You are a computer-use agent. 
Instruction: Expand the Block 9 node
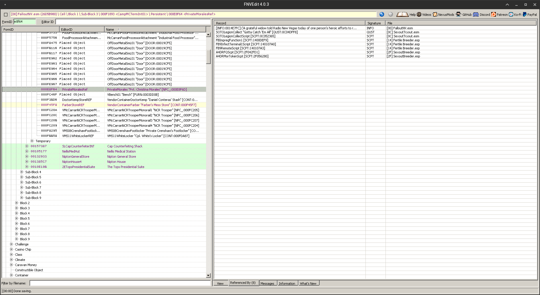16,239
